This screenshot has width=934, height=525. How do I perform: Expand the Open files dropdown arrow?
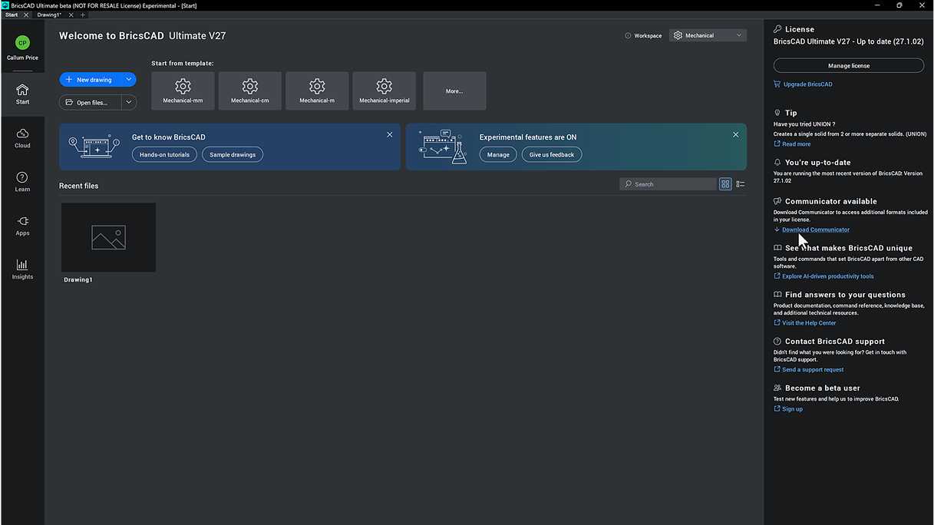point(129,102)
